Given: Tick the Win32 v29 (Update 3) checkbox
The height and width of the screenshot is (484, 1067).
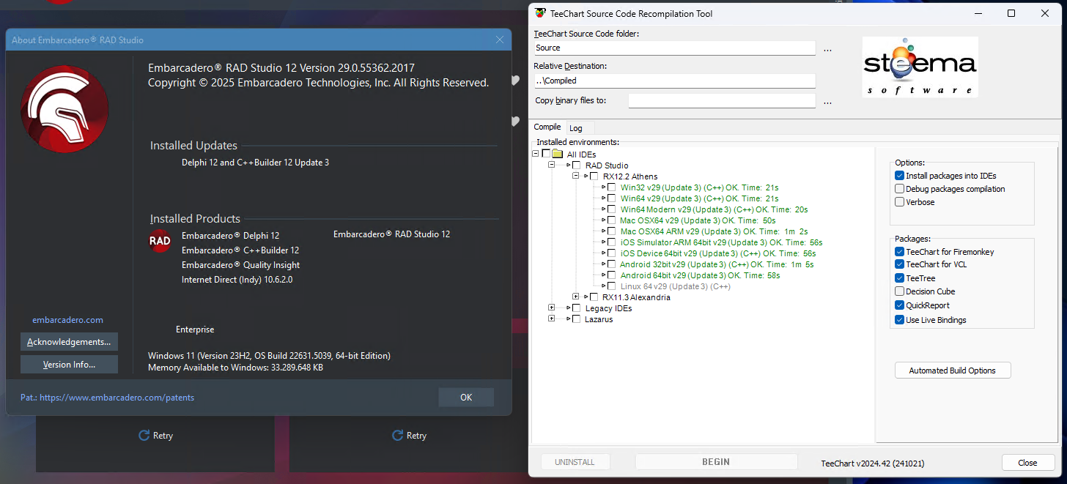Looking at the screenshot, I should click(611, 187).
